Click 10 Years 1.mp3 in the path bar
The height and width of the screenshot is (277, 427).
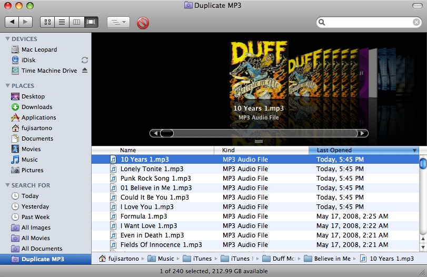click(x=387, y=259)
